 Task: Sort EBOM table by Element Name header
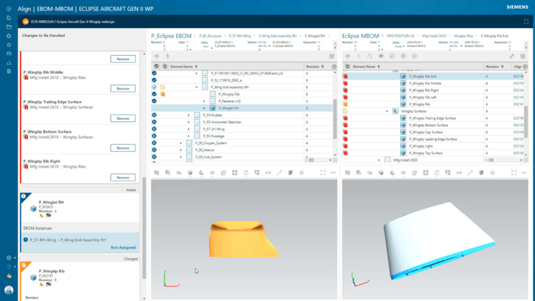[x=183, y=66]
